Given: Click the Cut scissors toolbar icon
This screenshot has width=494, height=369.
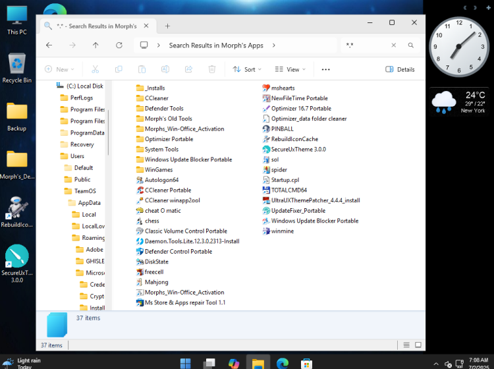Looking at the screenshot, I should (95, 69).
